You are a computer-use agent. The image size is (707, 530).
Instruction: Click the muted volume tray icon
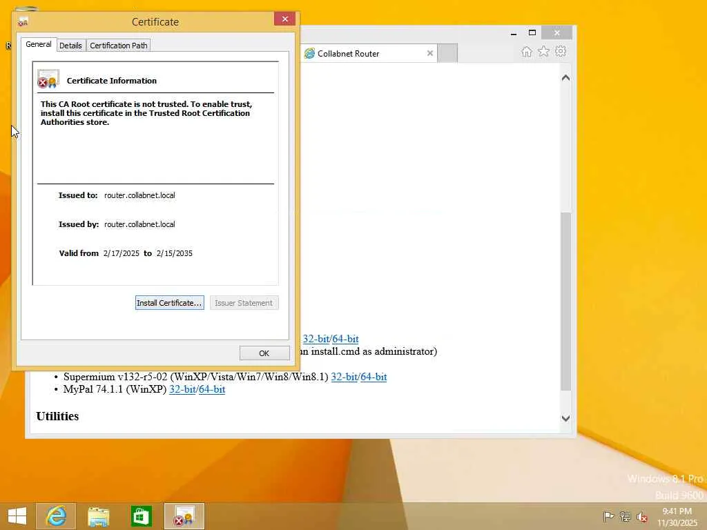click(642, 517)
